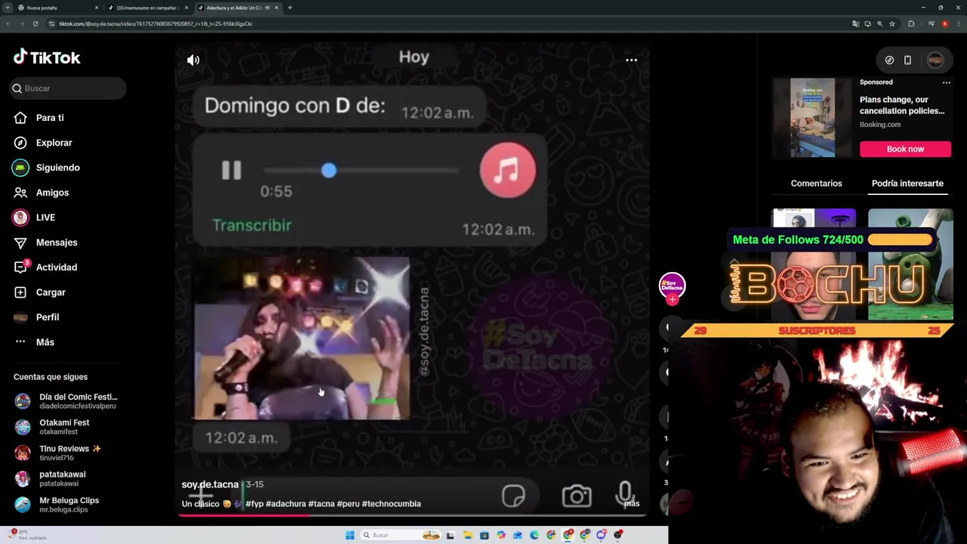
Task: Open options for the Sponsored ad
Action: point(946,82)
